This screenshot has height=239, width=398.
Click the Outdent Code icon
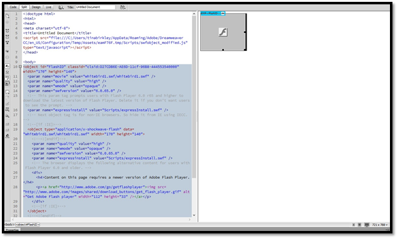pos(7,130)
